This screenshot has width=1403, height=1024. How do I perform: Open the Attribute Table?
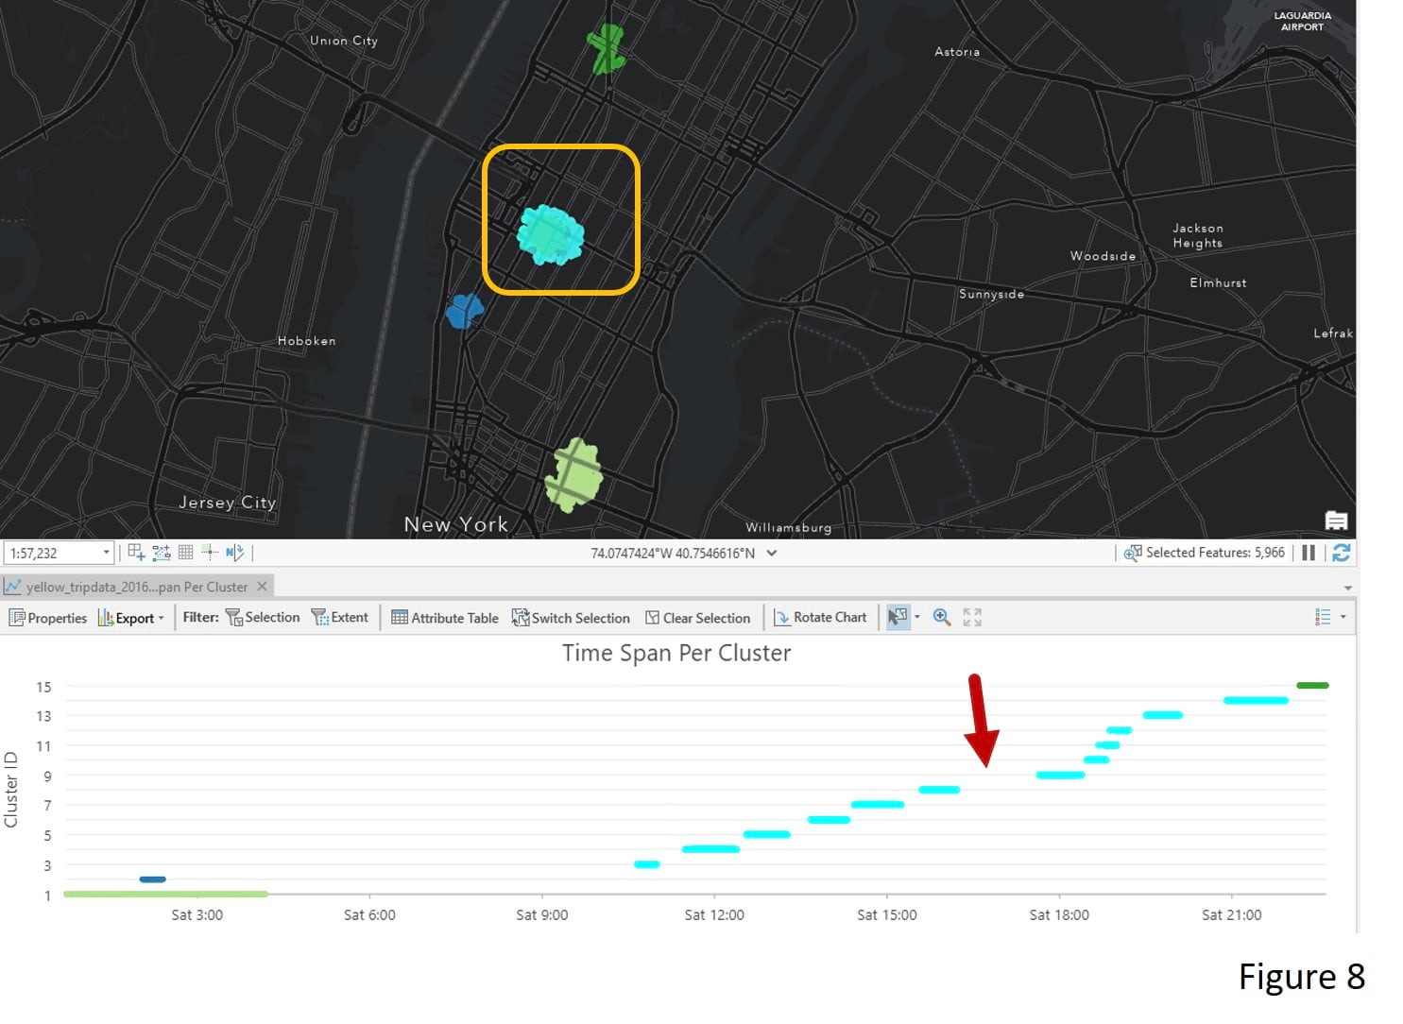click(x=445, y=618)
